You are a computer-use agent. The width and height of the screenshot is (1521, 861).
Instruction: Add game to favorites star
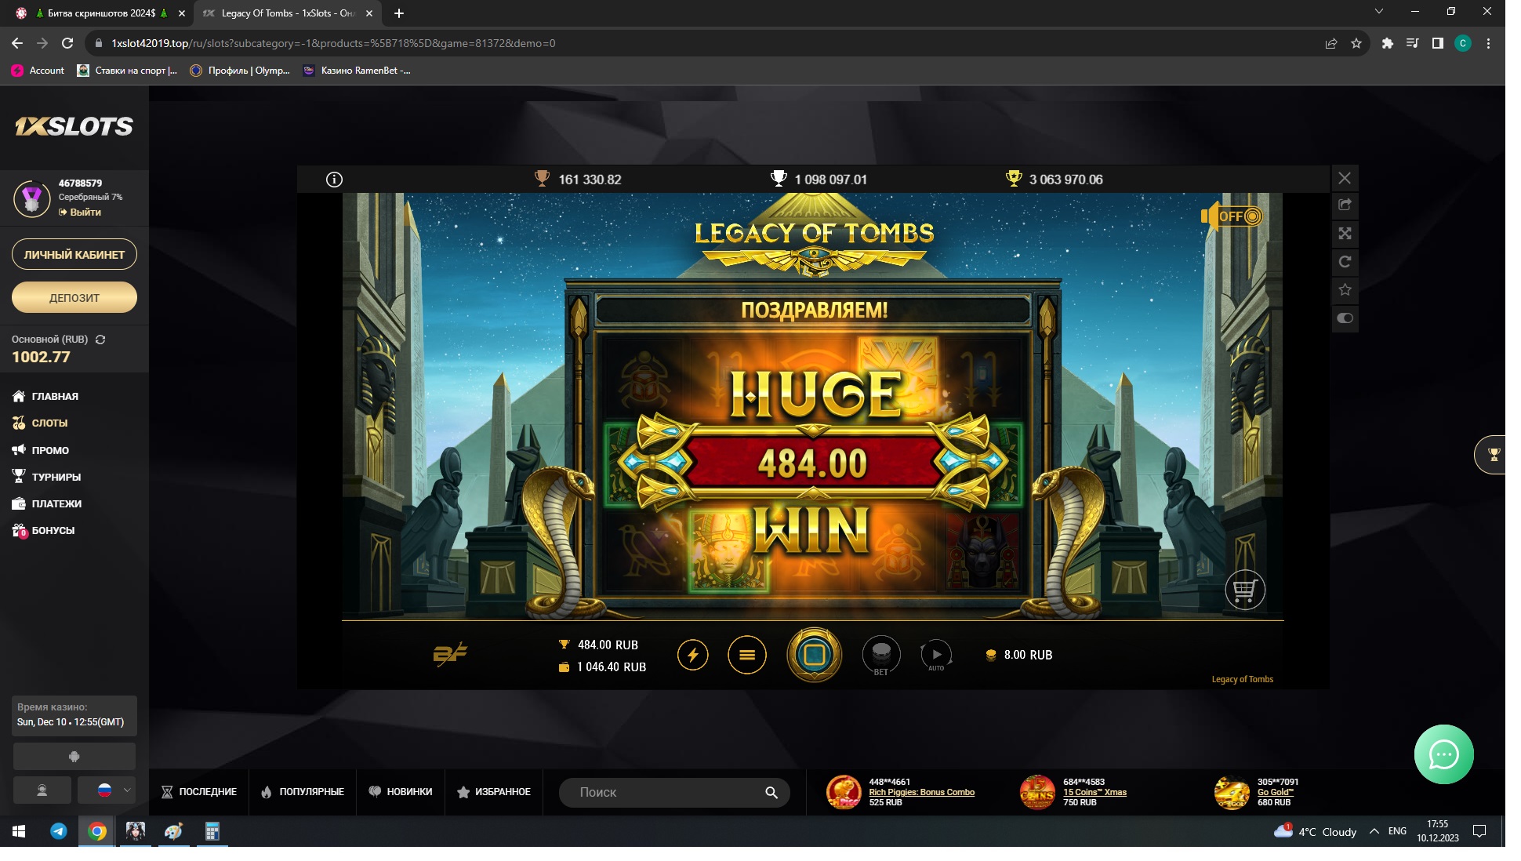pyautogui.click(x=1345, y=290)
